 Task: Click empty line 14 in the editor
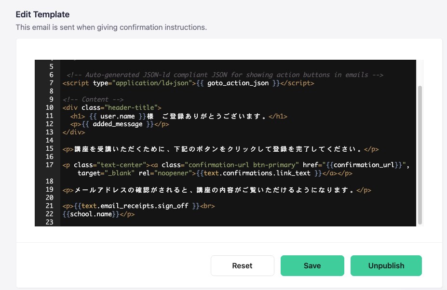pos(238,141)
